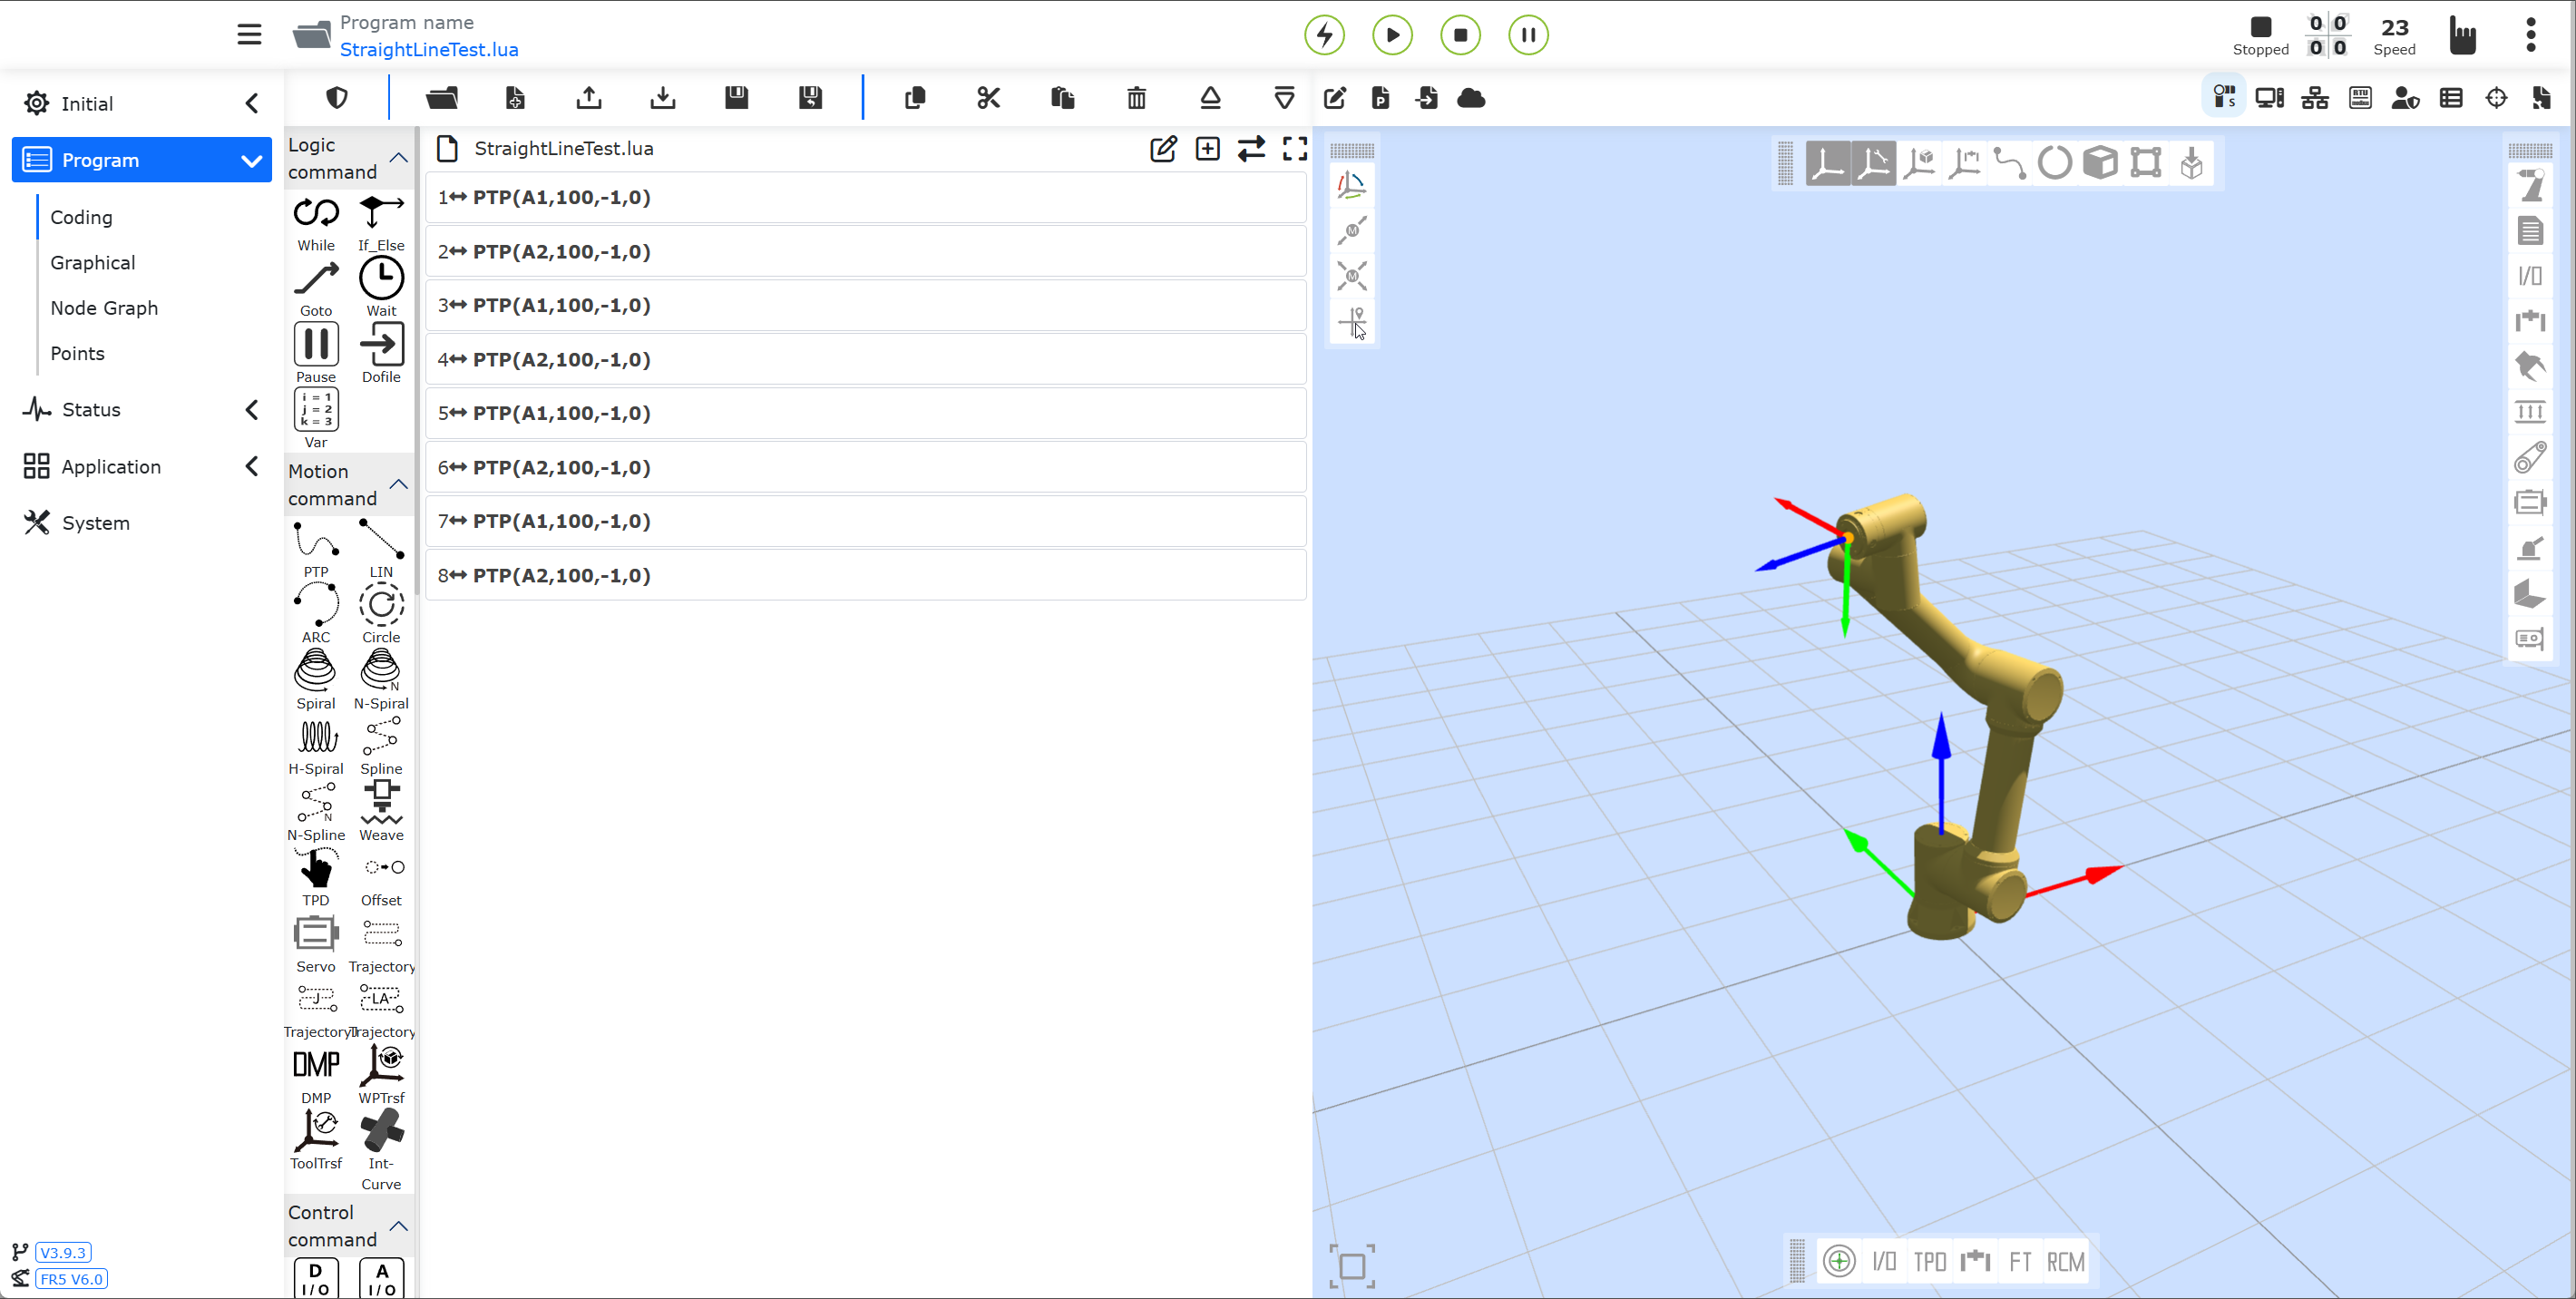Start program with the play button

point(1392,35)
